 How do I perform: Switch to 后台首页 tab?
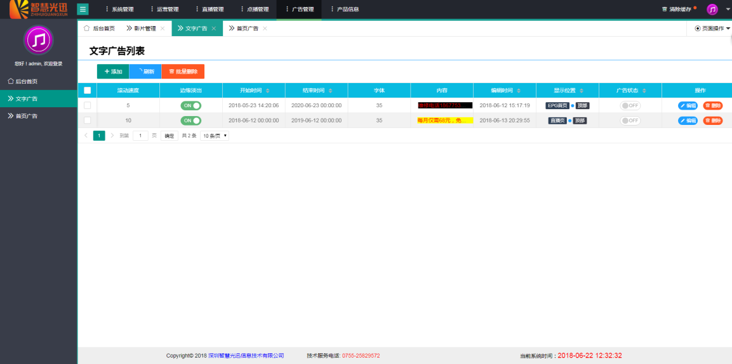(99, 29)
